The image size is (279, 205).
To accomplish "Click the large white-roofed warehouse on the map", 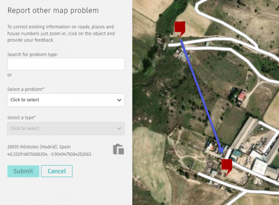I will [260, 167].
